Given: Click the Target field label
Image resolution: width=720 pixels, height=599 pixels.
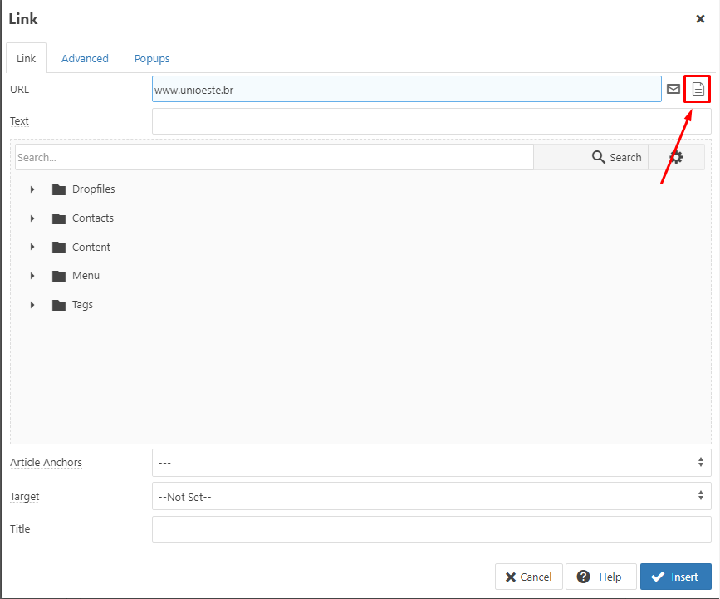Looking at the screenshot, I should (x=25, y=497).
